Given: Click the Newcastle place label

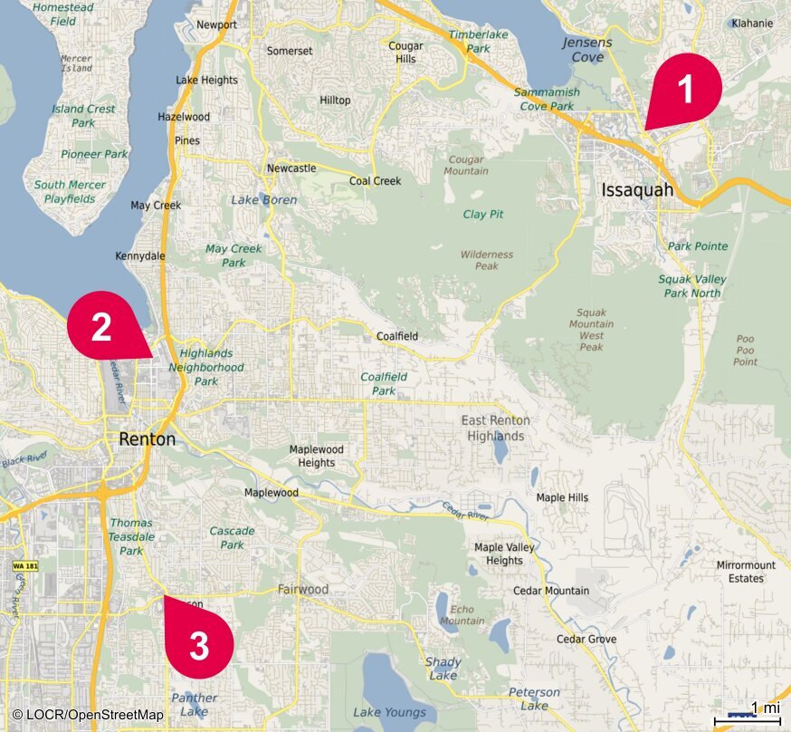Looking at the screenshot, I should pyautogui.click(x=291, y=169).
